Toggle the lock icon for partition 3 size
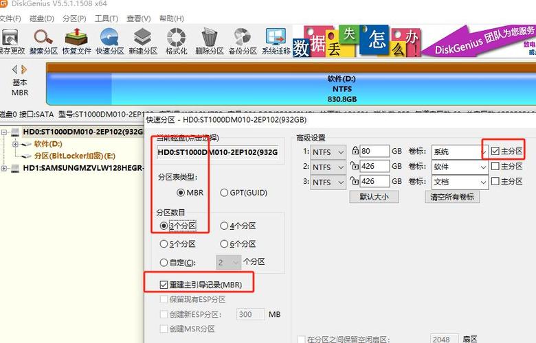 pyautogui.click(x=355, y=181)
